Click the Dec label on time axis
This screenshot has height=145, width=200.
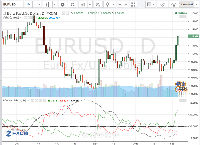click(x=95, y=144)
